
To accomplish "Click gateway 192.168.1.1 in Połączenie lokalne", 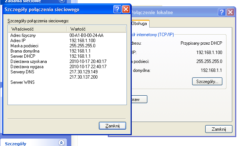I will [211, 70].
